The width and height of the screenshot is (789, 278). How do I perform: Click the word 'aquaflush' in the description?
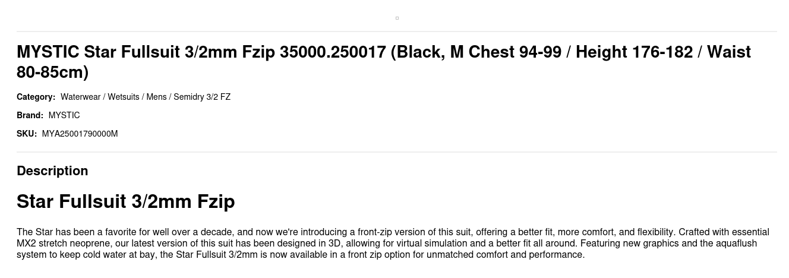pyautogui.click(x=737, y=243)
